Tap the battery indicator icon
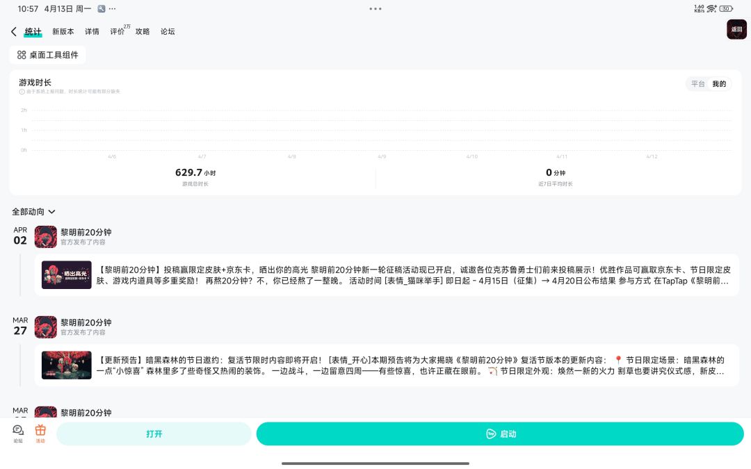 pos(726,8)
